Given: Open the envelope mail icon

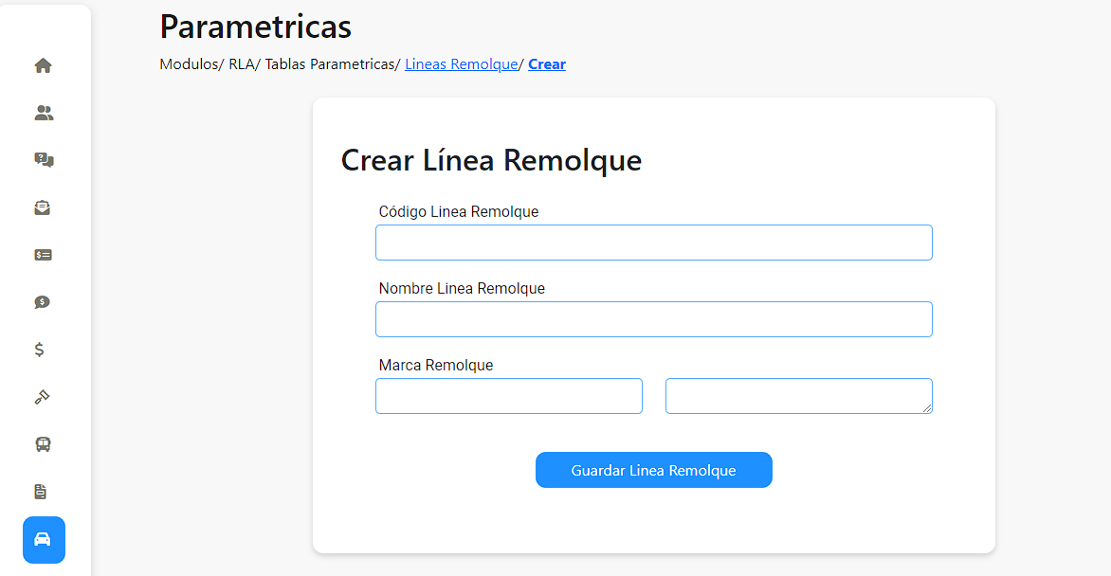Looking at the screenshot, I should coord(43,207).
